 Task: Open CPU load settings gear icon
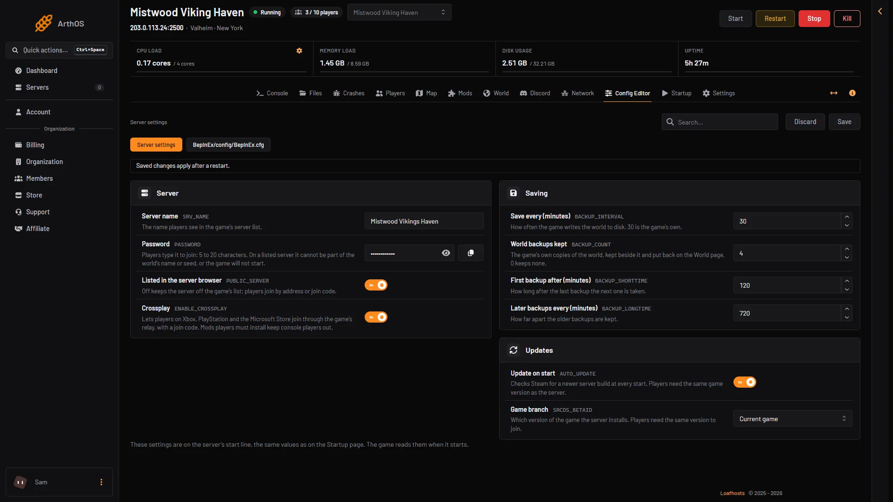pyautogui.click(x=300, y=51)
